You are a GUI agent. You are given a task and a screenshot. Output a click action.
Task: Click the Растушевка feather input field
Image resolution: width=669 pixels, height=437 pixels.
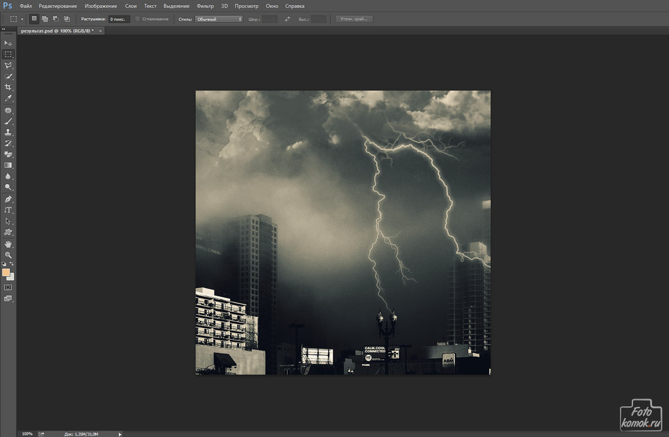point(119,19)
